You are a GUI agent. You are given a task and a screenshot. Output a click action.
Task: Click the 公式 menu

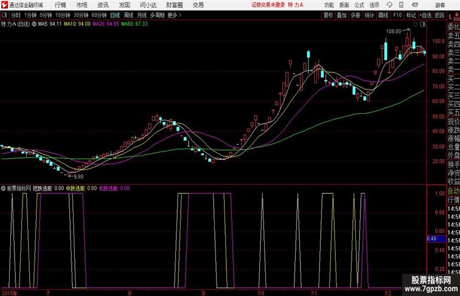pyautogui.click(x=359, y=5)
